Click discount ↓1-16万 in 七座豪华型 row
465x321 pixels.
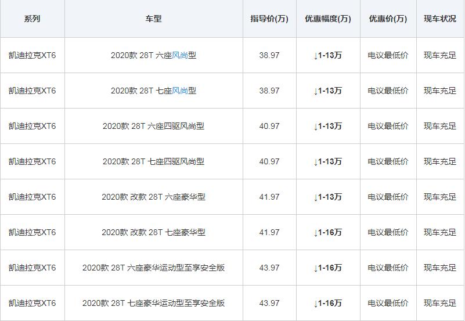pos(328,232)
